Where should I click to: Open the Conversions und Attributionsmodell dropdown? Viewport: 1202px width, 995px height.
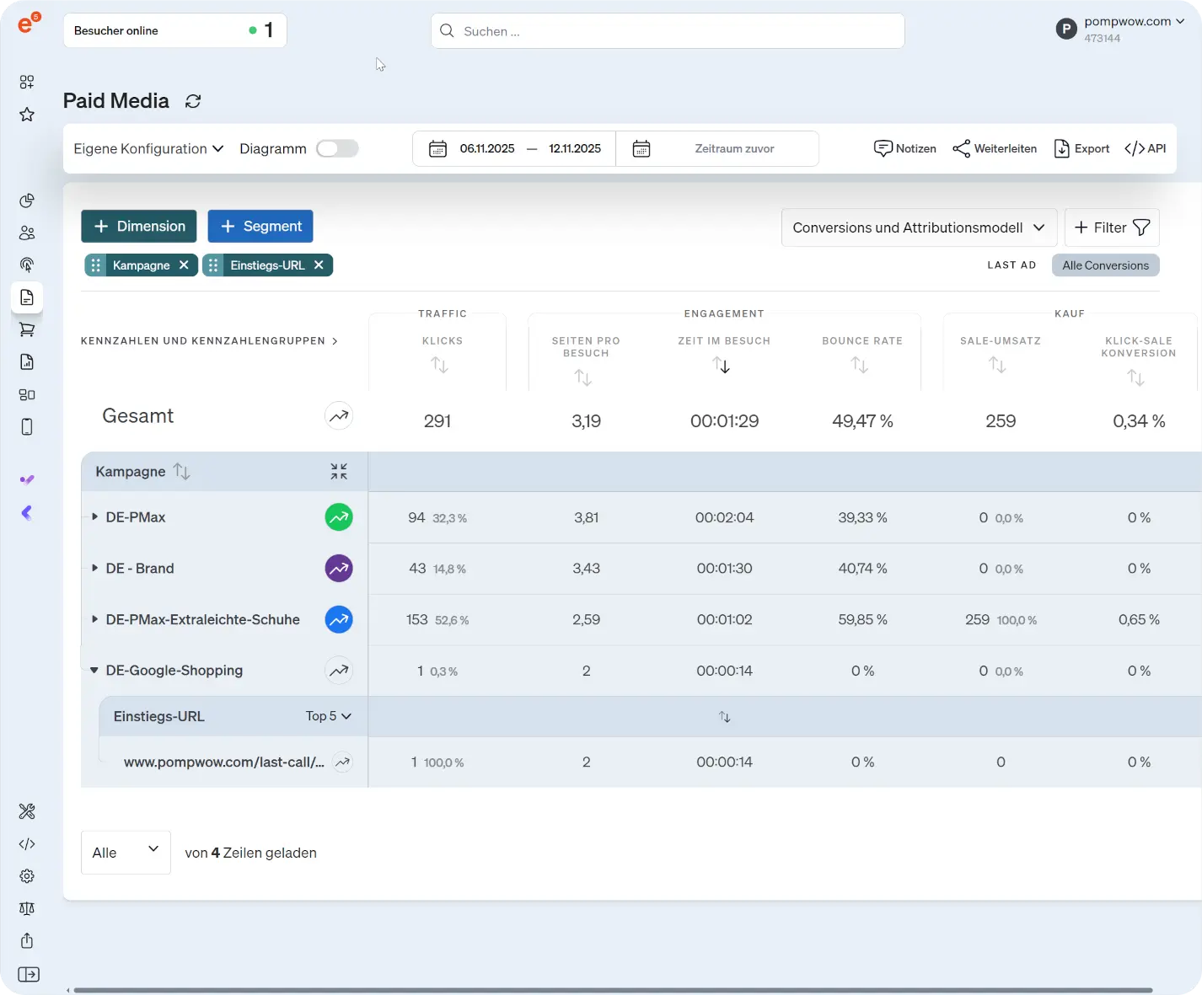[x=918, y=227]
